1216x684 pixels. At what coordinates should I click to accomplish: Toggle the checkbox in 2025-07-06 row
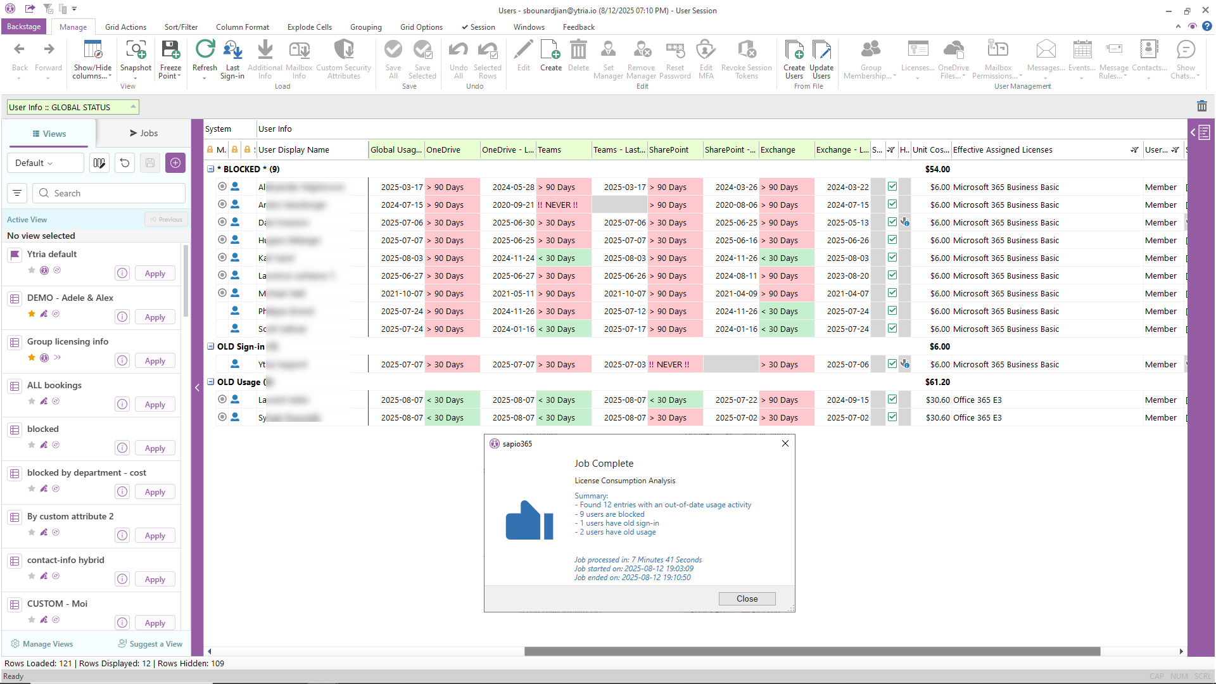pos(892,364)
